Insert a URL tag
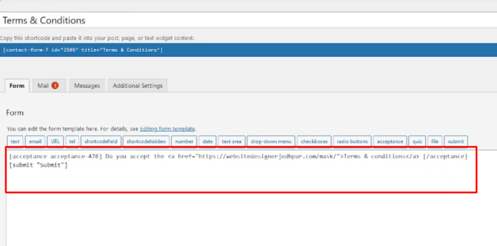The height and width of the screenshot is (246, 497). point(55,141)
